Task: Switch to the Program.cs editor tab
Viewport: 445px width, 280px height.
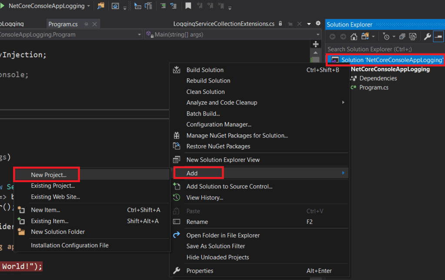Action: [63, 24]
